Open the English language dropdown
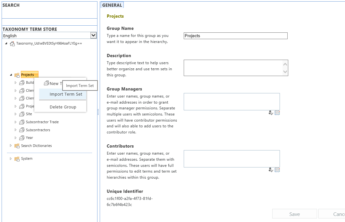The image size is (345, 222). click(x=94, y=35)
